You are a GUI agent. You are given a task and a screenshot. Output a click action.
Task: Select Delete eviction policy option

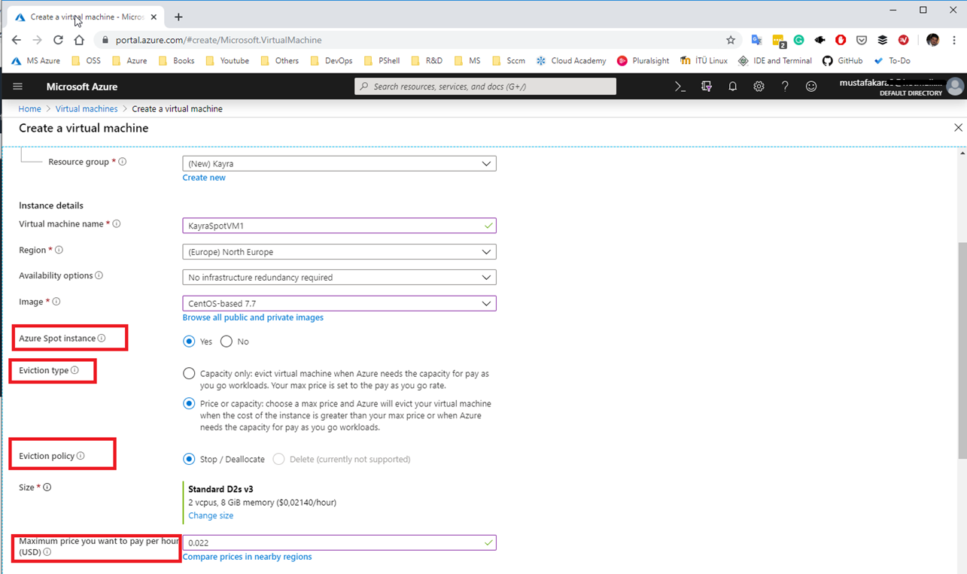point(279,459)
